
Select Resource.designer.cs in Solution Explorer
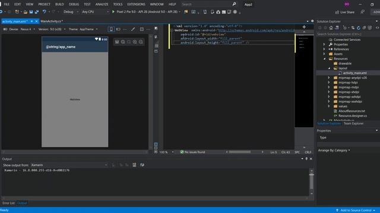(353, 116)
